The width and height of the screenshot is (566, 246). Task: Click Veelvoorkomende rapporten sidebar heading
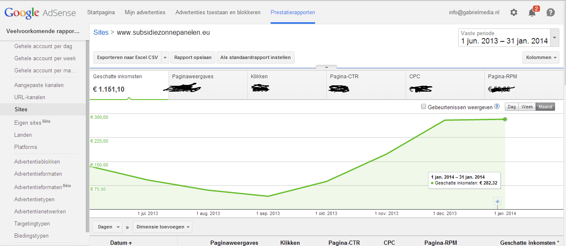[43, 31]
